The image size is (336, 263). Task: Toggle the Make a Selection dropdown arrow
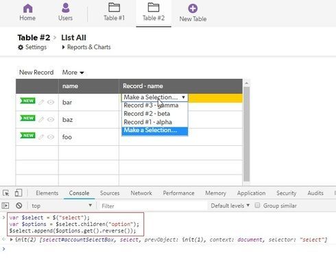click(183, 97)
